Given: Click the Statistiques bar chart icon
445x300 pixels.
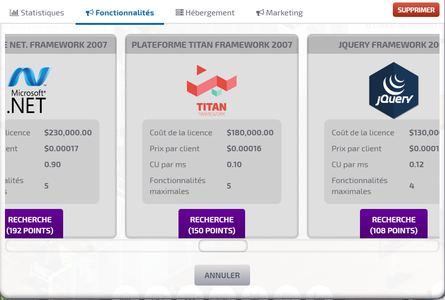Looking at the screenshot, I should (x=14, y=12).
